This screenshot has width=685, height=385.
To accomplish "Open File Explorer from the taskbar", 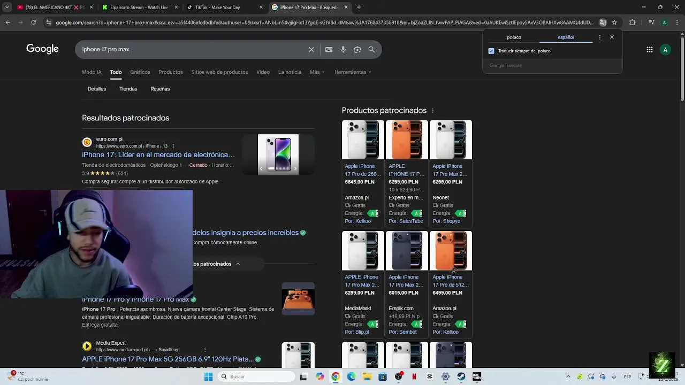I will coord(367,376).
